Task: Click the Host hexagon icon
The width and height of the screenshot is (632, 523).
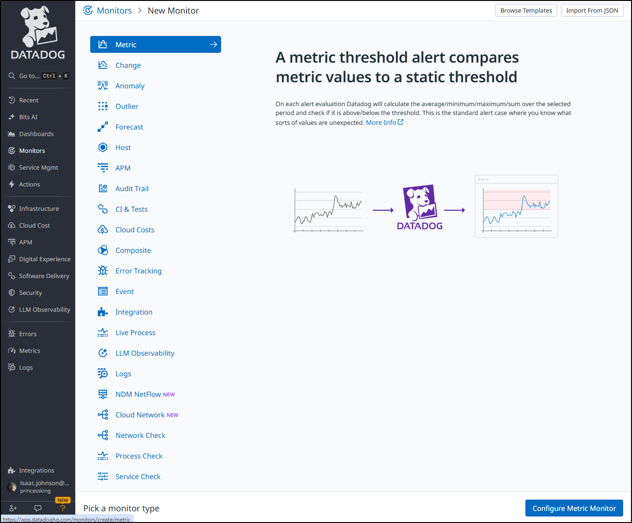Action: pyautogui.click(x=103, y=147)
